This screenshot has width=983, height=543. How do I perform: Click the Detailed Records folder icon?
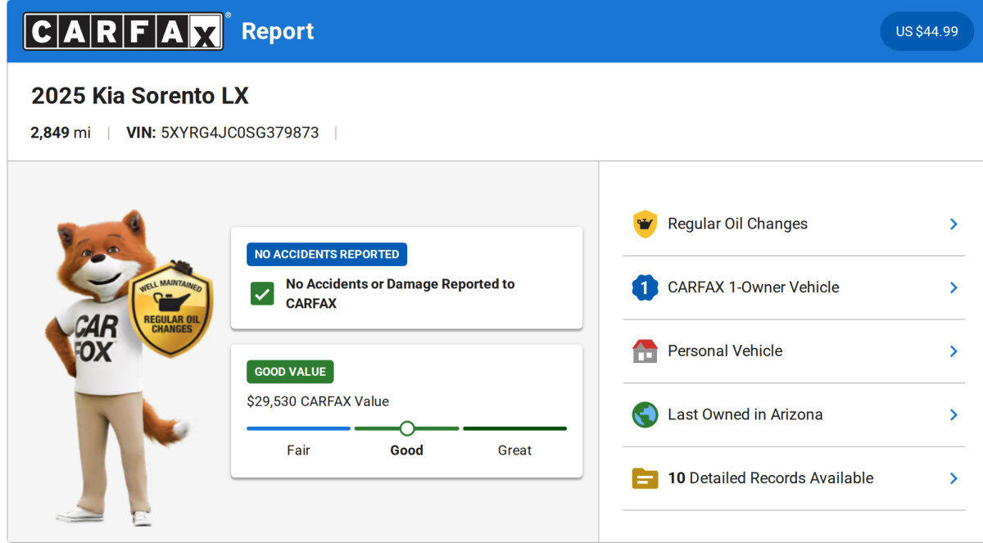[645, 478]
